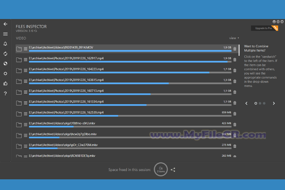Screen dimensions: 285x190
Task: Delete 20191226_162917.mp4 with trash icon
Action: [235, 60]
